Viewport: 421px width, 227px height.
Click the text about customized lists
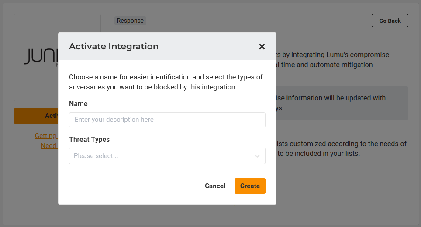coord(342,144)
